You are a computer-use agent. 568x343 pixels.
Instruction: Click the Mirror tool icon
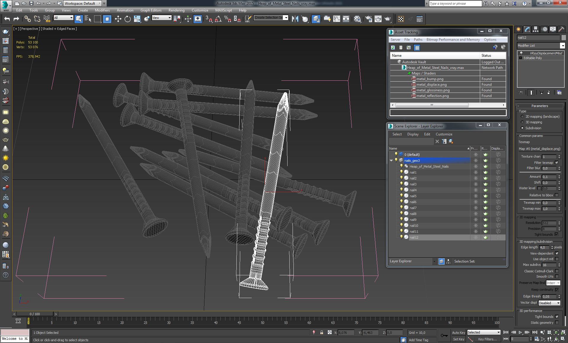295,19
